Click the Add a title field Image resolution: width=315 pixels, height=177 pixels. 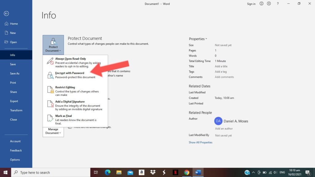click(221, 66)
